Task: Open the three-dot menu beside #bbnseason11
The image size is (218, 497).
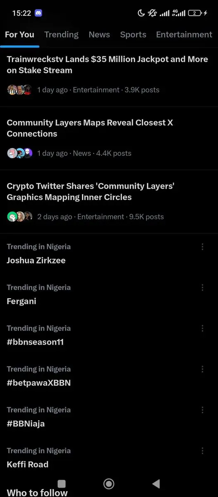Action: pyautogui.click(x=202, y=328)
